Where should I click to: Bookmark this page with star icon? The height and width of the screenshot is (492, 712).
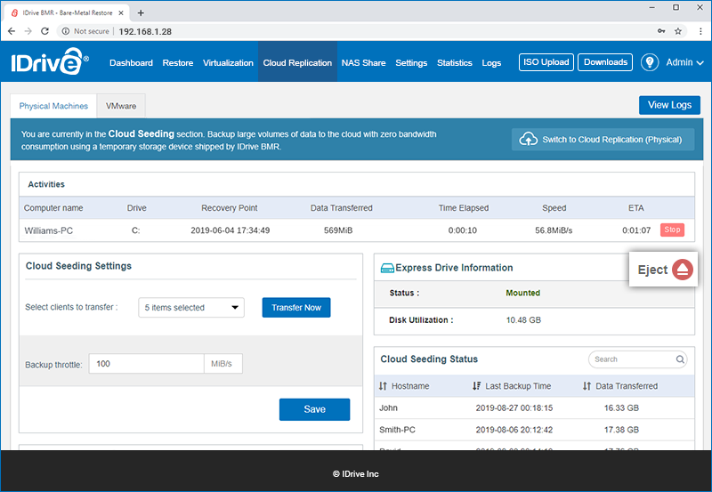point(678,31)
